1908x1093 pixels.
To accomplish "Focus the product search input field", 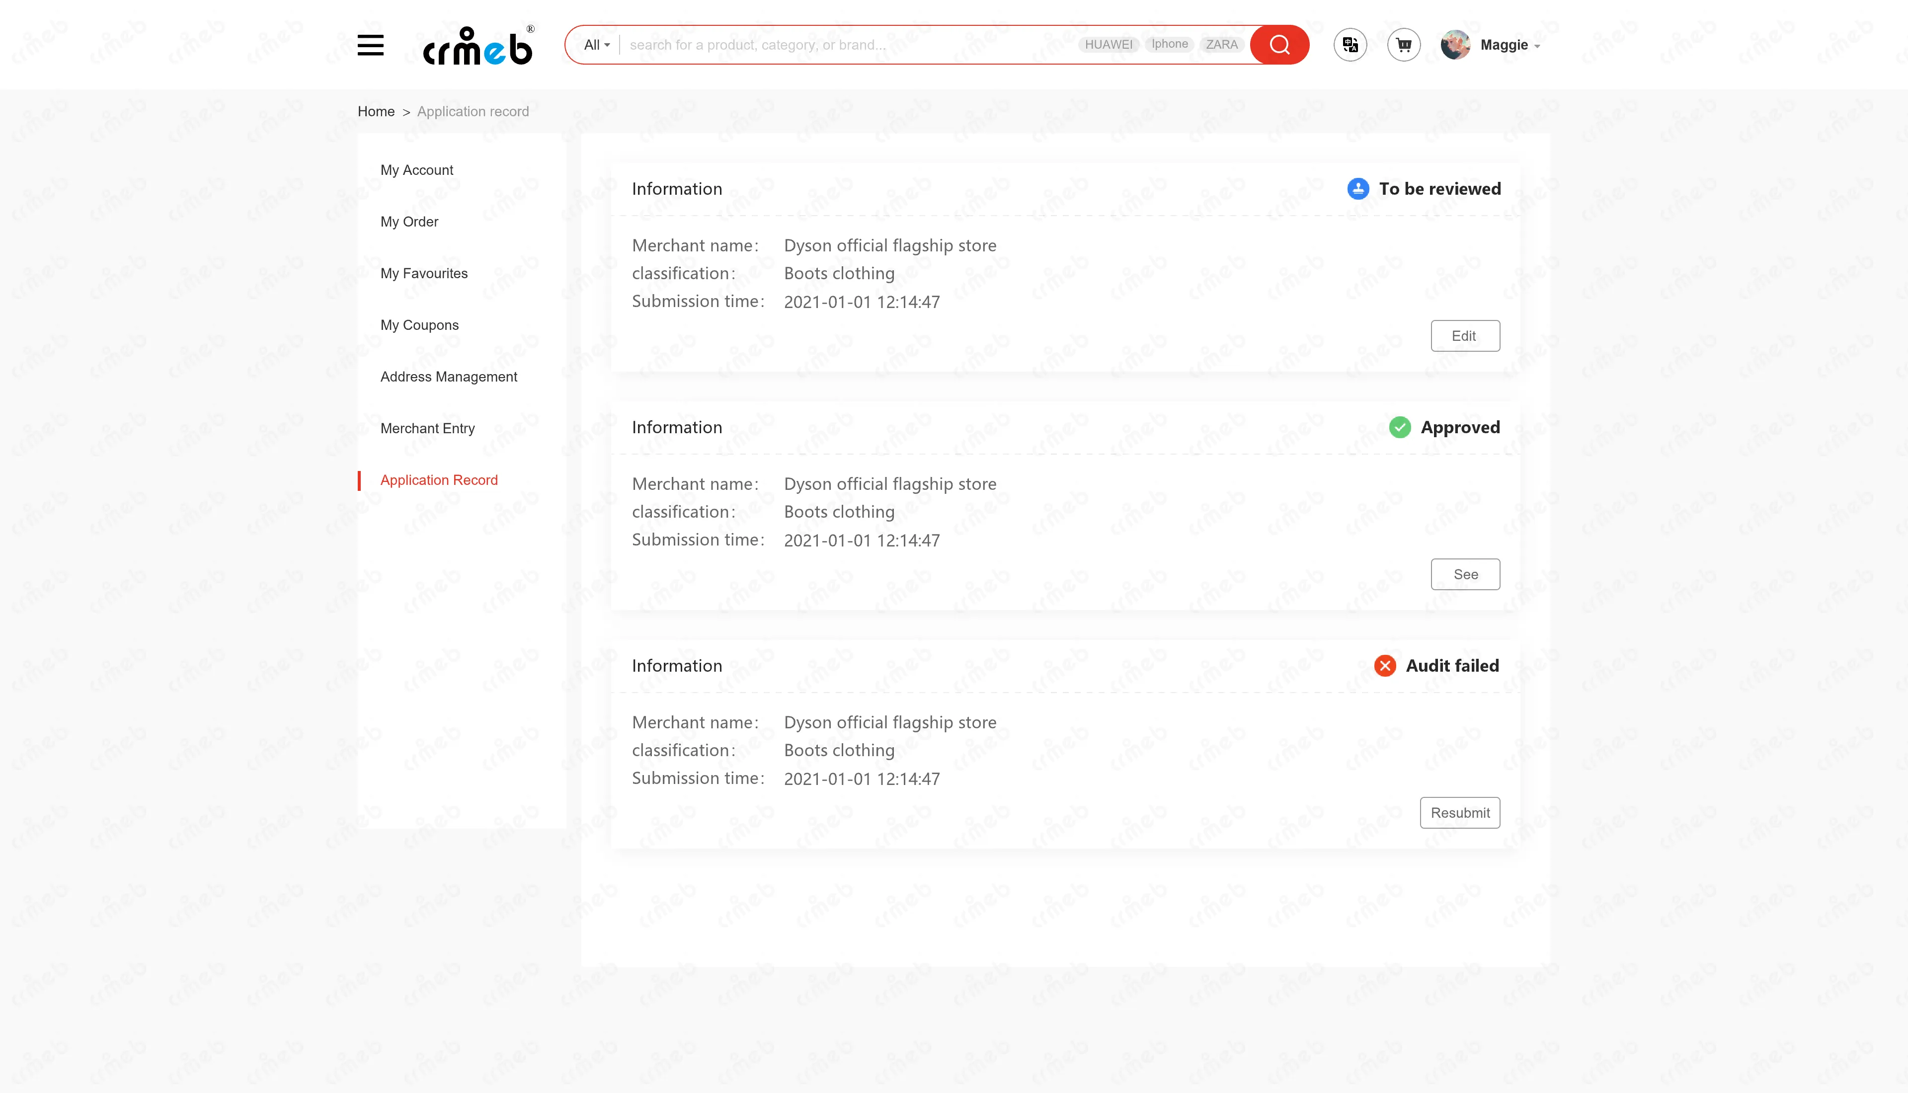I will coord(848,45).
